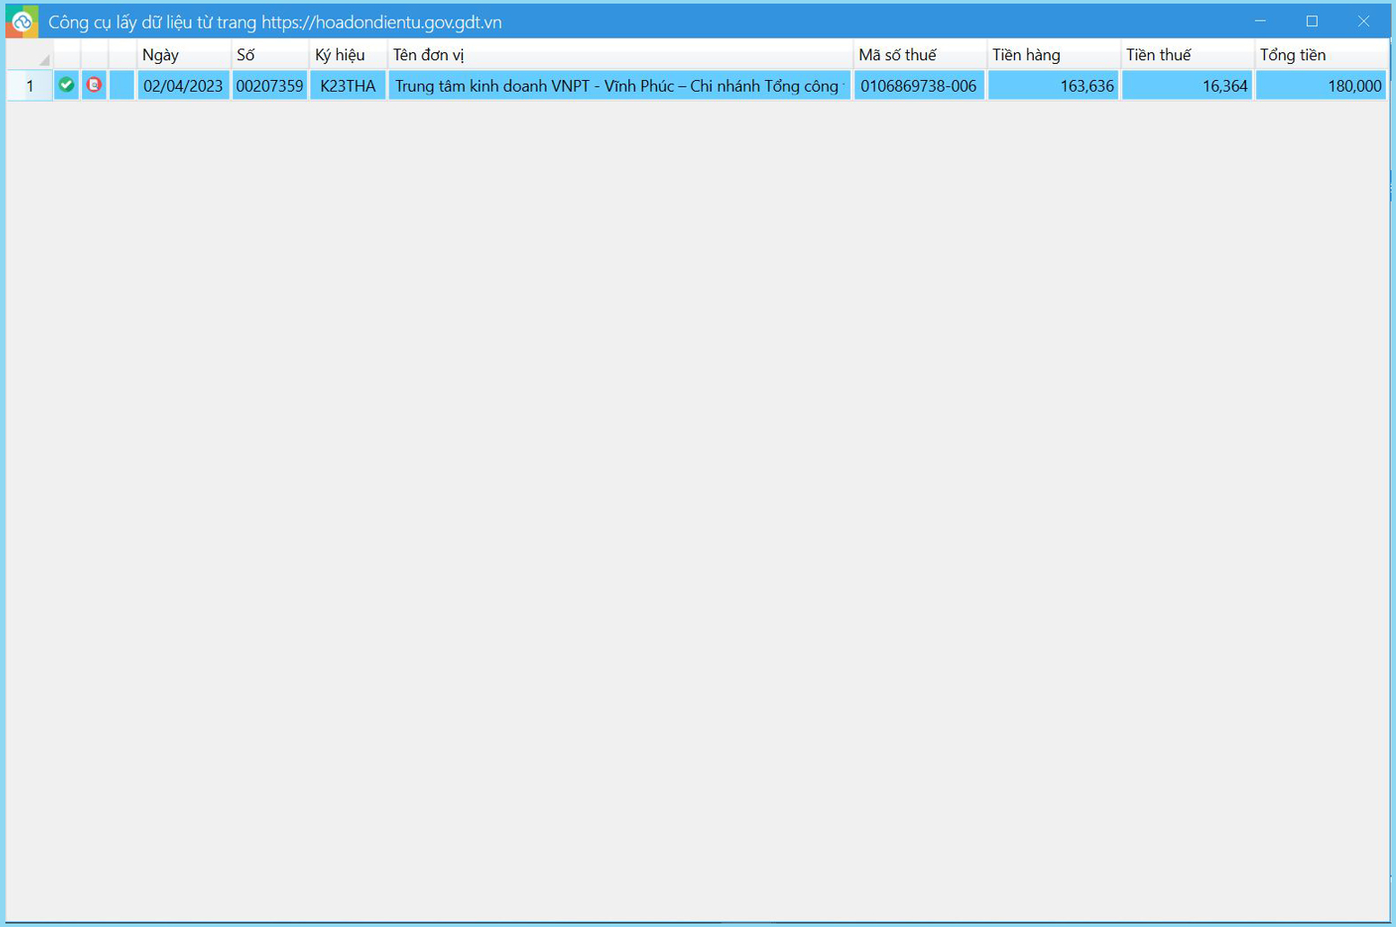The height and width of the screenshot is (927, 1396).
Task: Select the date cell 02/04/2023
Action: (x=183, y=86)
